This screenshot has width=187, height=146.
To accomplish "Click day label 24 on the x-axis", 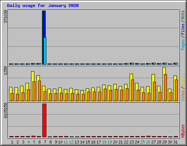I will (137, 142).
